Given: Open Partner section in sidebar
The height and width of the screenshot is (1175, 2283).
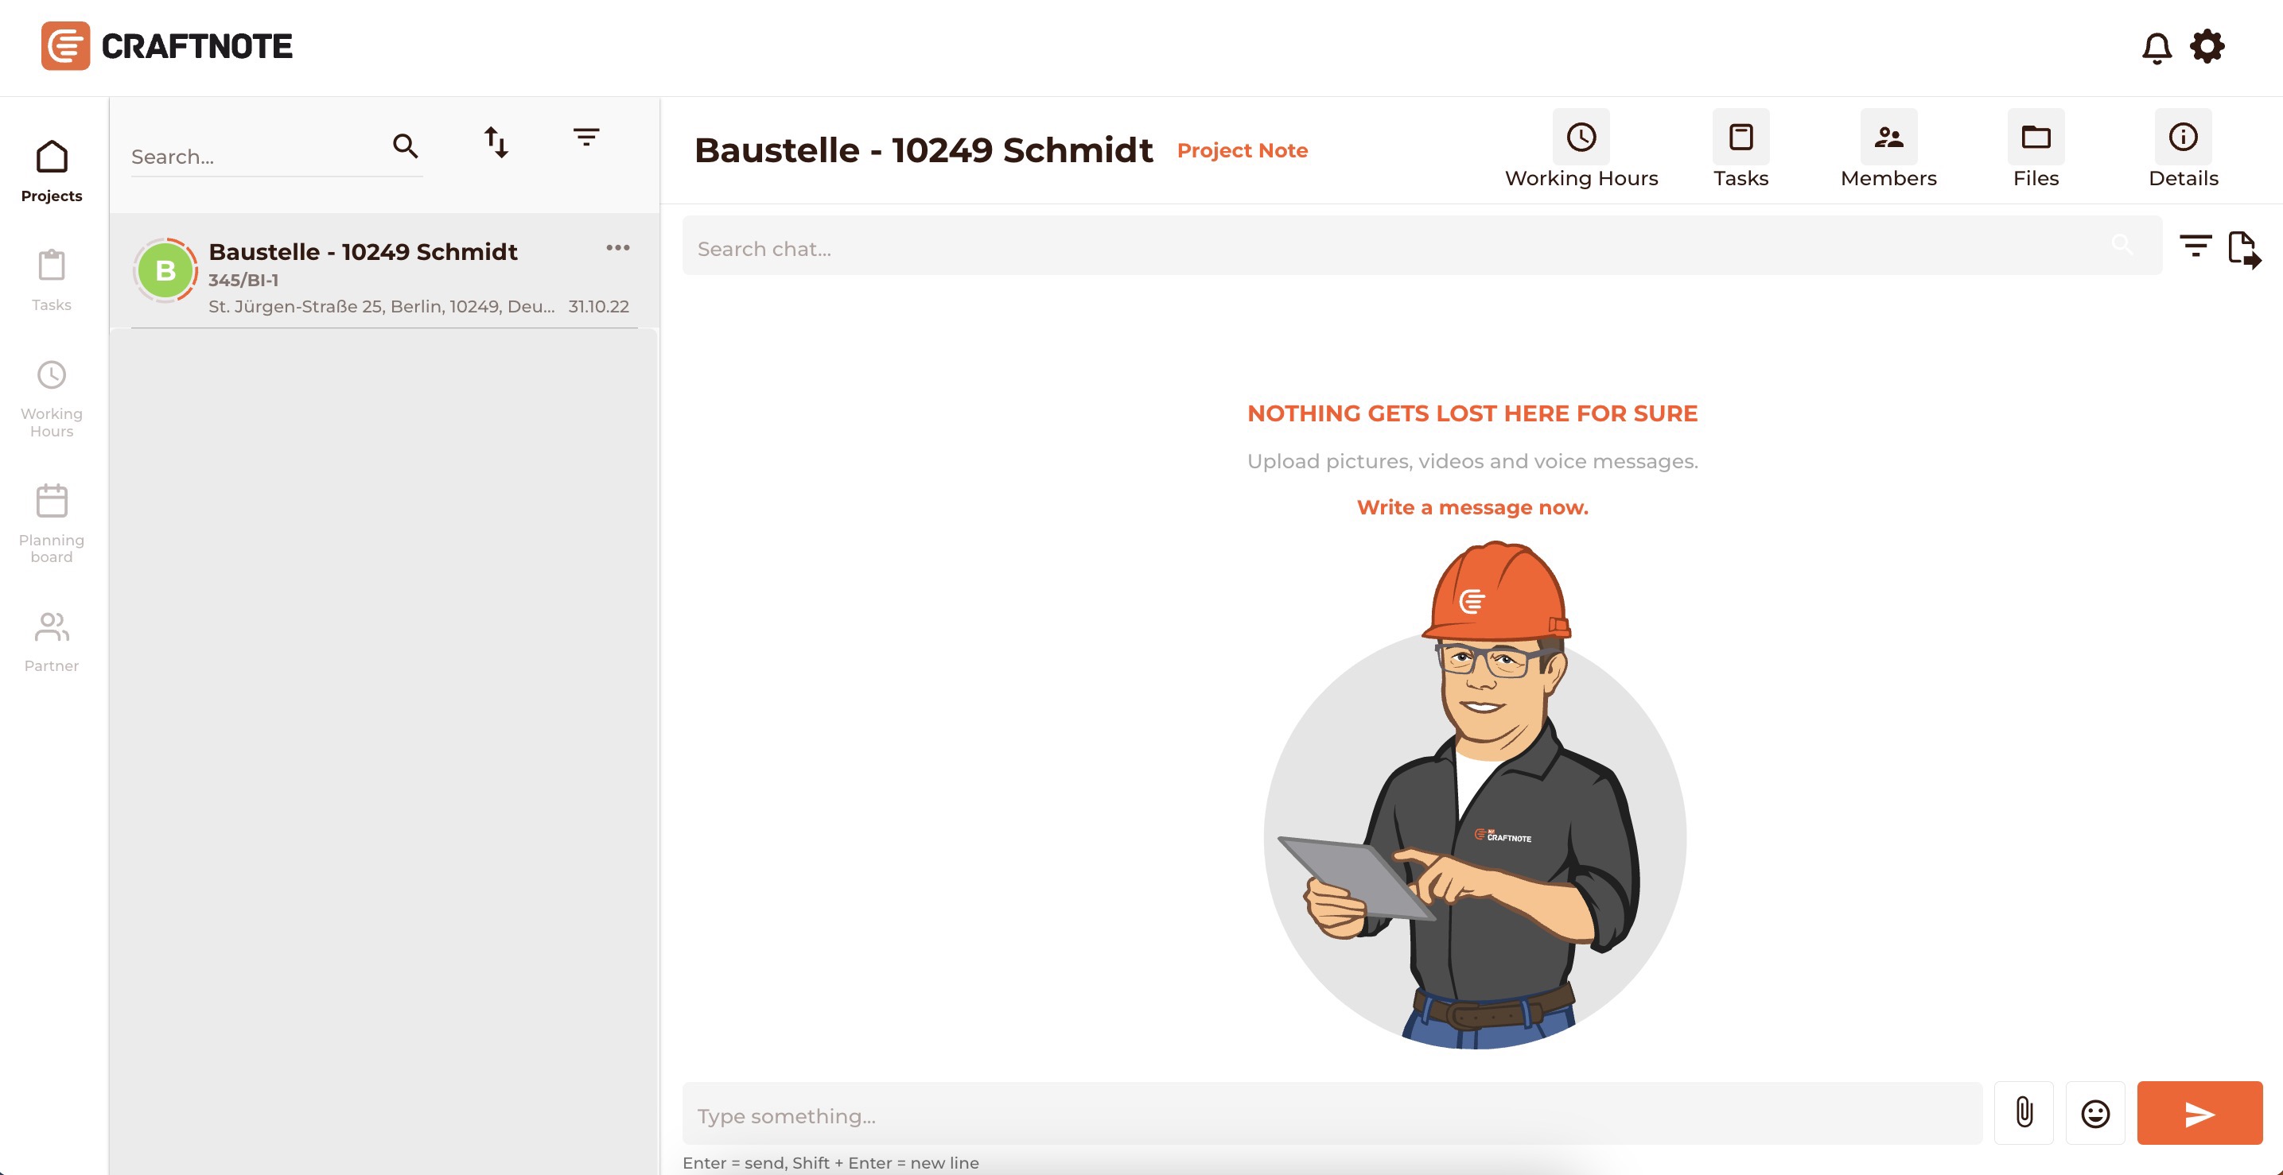Looking at the screenshot, I should coord(52,641).
